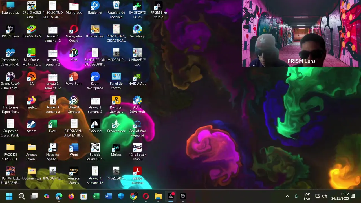Show hidden system tray icons
Image resolution: width=361 pixels, height=203 pixels.
pos(287,196)
